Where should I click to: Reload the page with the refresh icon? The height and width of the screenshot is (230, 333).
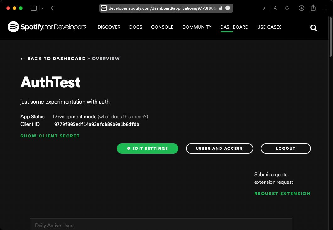287,8
